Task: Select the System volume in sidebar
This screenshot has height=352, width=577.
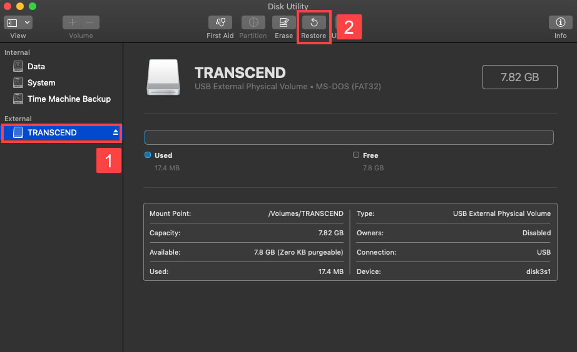Action: click(x=41, y=82)
